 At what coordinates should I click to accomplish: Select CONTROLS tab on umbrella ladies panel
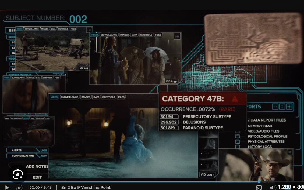point(146,35)
